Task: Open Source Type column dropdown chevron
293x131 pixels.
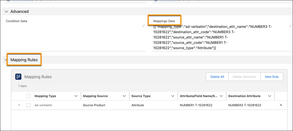Action: [173, 96]
